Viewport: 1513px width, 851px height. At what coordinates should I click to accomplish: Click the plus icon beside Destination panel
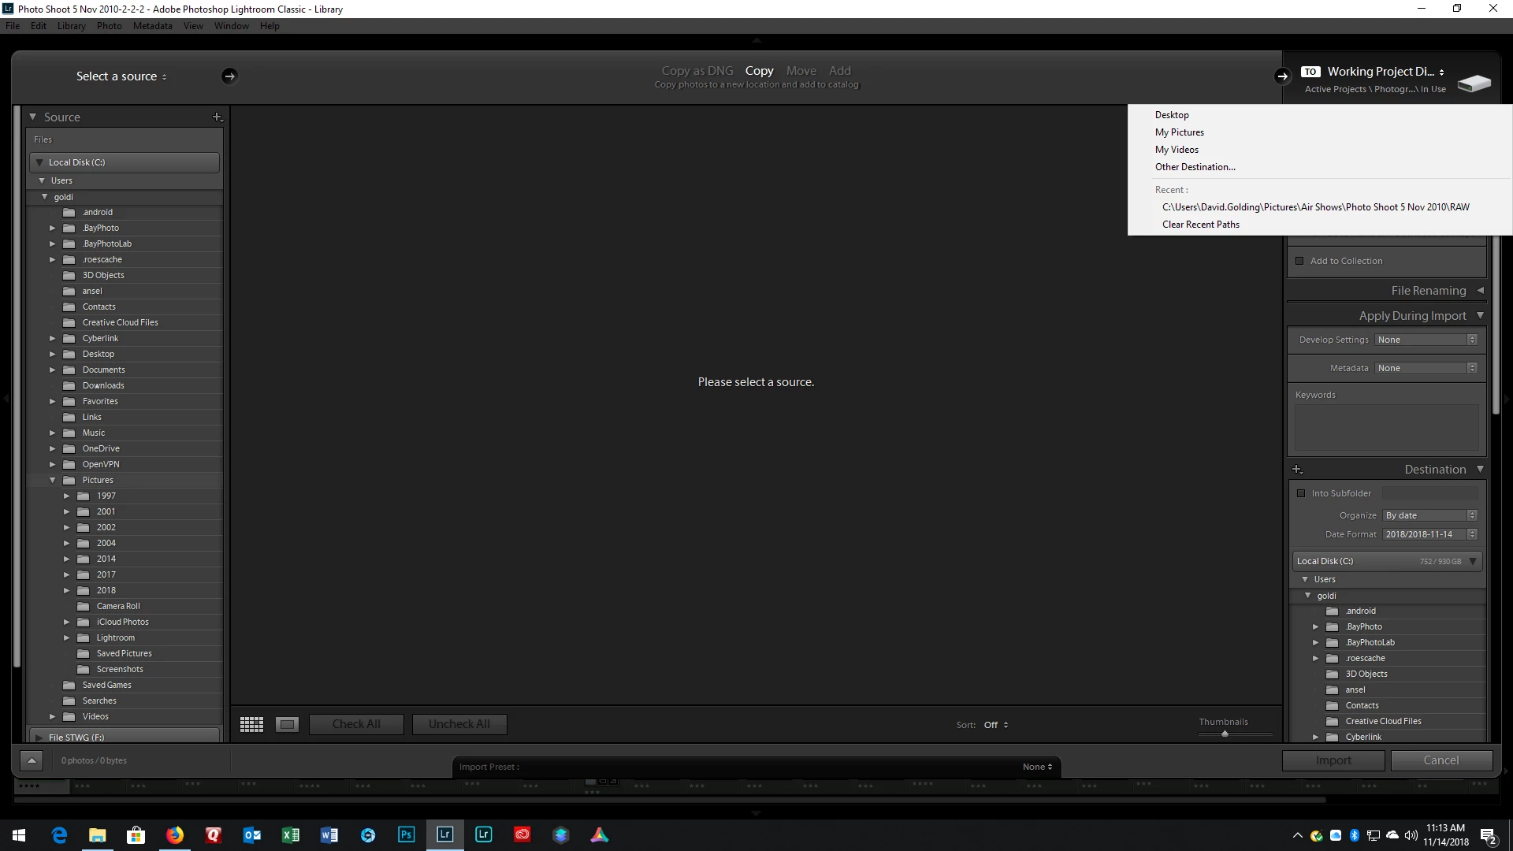1297,470
